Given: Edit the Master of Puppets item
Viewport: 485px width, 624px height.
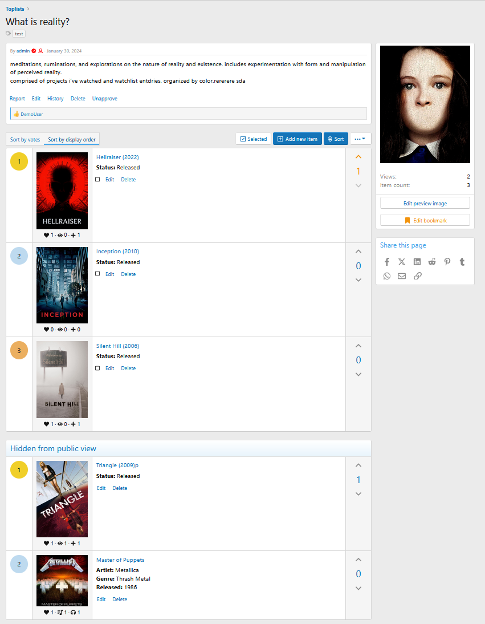Looking at the screenshot, I should pos(101,599).
